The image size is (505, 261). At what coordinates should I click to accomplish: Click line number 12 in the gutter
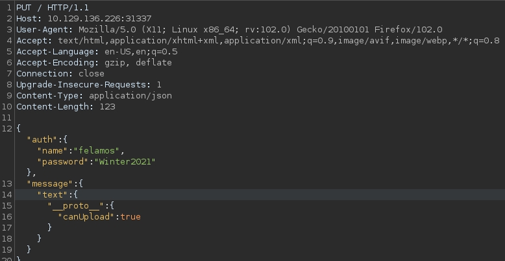[x=6, y=129]
